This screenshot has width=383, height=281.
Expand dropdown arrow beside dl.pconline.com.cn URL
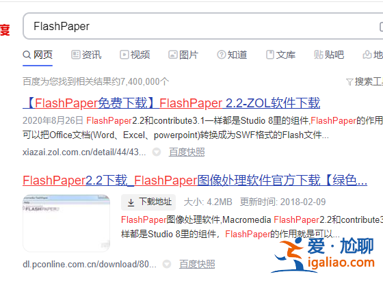coord(167,264)
